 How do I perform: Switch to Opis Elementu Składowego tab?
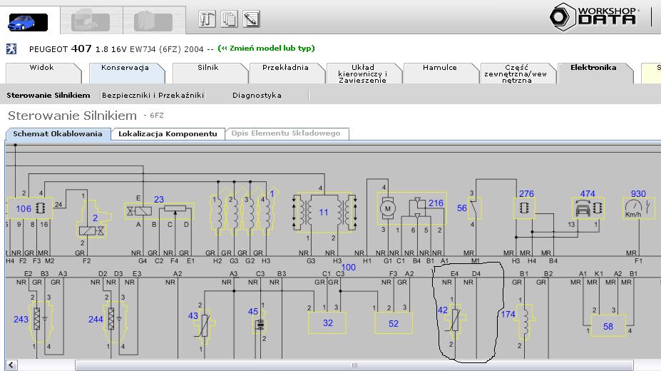click(x=286, y=133)
